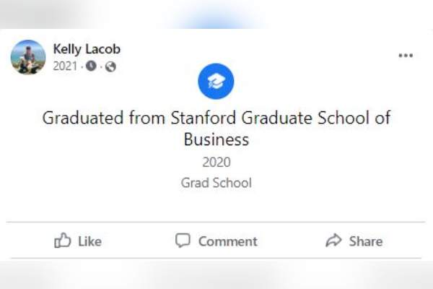
Task: Click the 'Graduated from Stanford Graduate School' heading
Action: [x=216, y=118]
